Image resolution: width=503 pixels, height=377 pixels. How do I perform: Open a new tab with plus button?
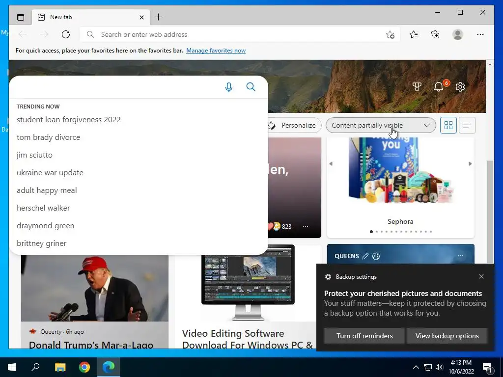[x=158, y=17]
